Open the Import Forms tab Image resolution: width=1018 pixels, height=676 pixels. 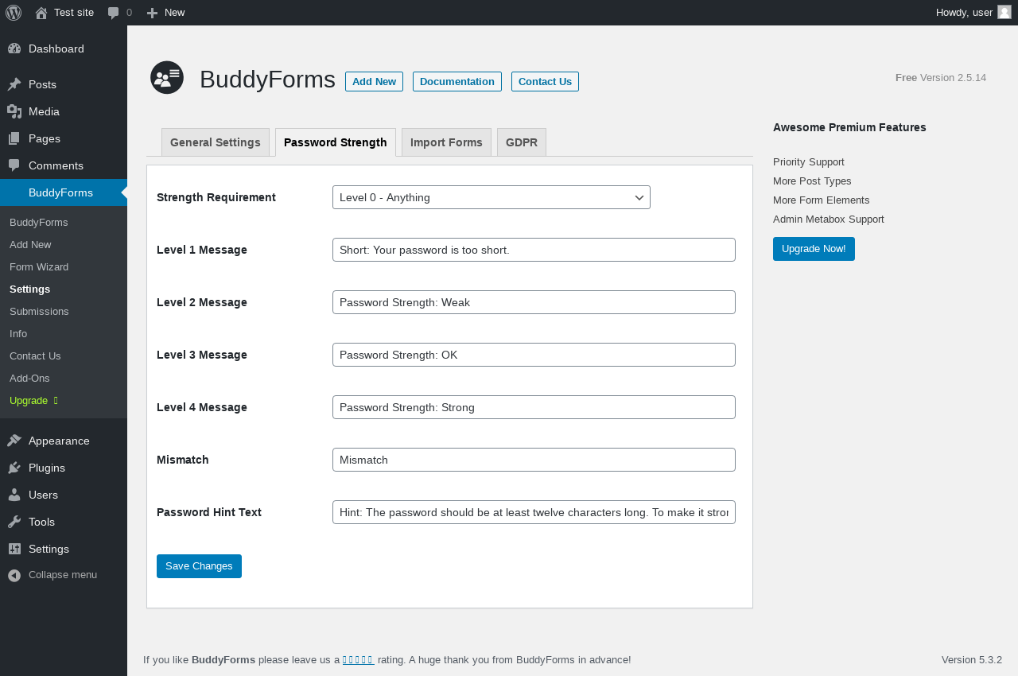click(446, 142)
